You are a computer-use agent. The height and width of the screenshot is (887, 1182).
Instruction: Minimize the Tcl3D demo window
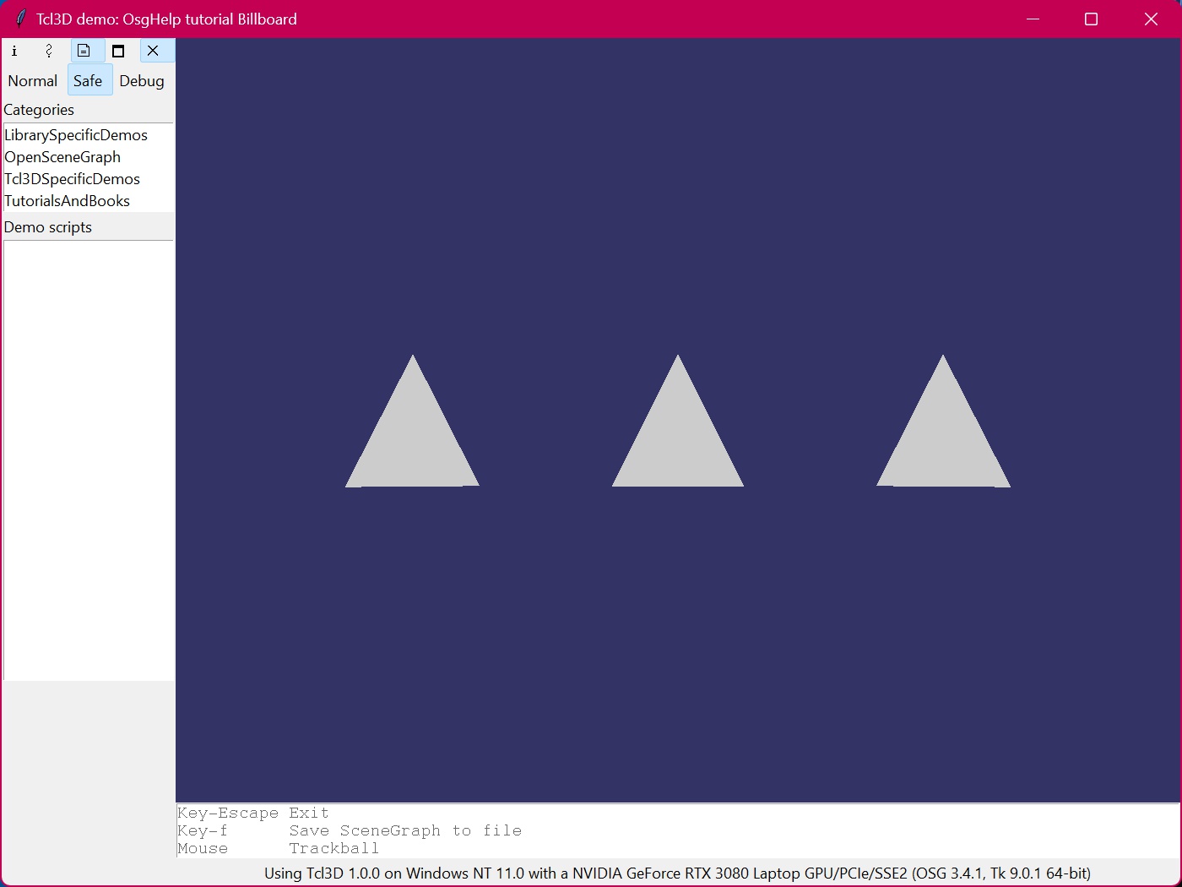click(x=1033, y=19)
